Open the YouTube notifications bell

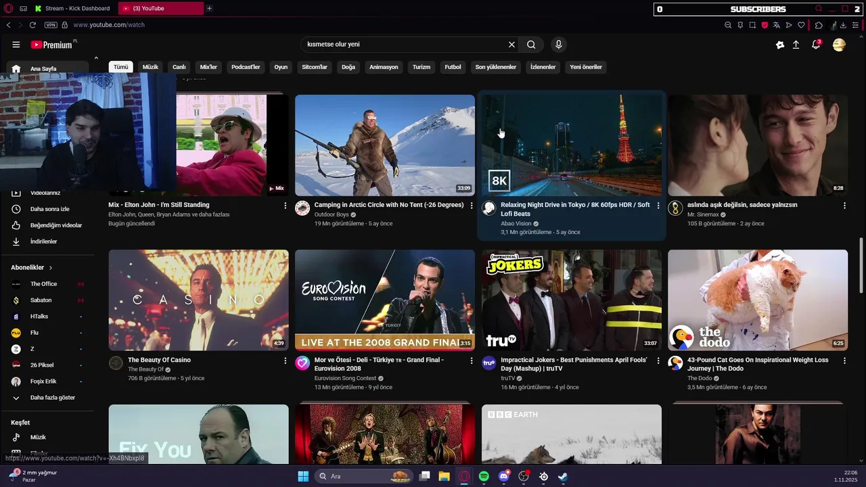tap(817, 45)
